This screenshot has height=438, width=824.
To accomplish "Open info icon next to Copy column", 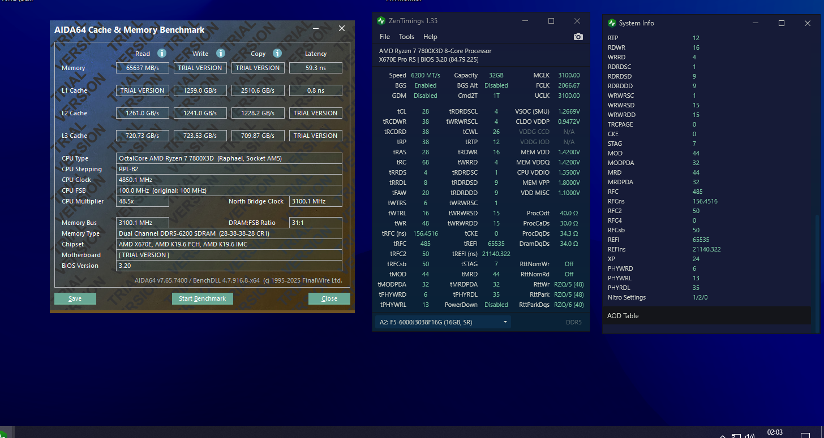I will [x=277, y=53].
